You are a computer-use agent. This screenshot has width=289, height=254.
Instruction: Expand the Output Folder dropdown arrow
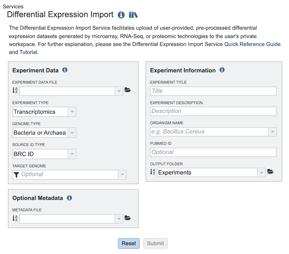click(x=261, y=172)
